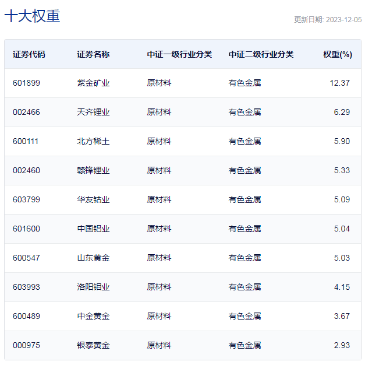Click 原材料 in the 中金黄金 row

tap(159, 316)
